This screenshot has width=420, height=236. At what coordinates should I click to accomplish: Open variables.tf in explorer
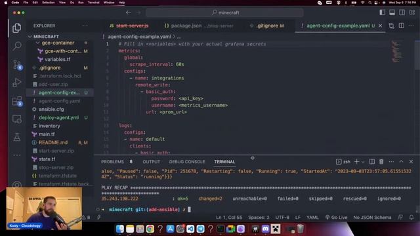(57, 60)
